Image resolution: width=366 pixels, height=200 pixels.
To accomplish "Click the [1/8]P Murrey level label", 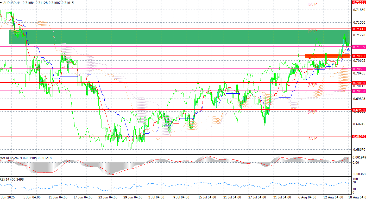I will point(312,138).
